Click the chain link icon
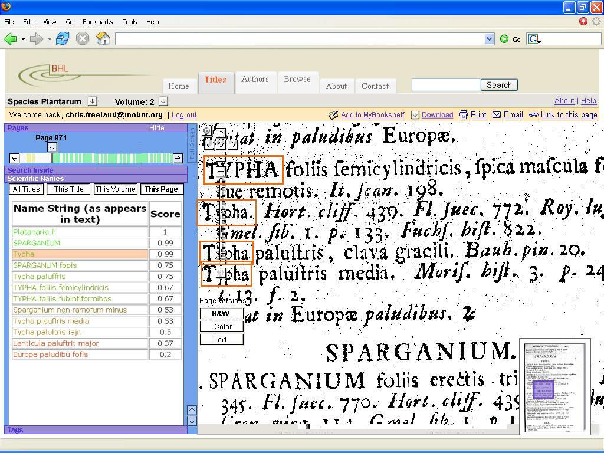The height and width of the screenshot is (453, 604). pos(533,115)
